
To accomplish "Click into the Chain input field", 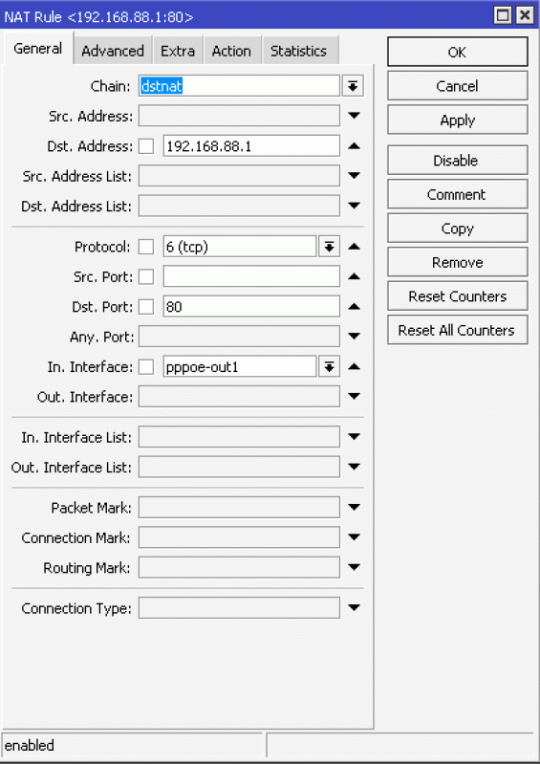I will (x=239, y=86).
